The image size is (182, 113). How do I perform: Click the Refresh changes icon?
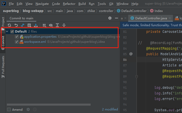tap(9, 25)
